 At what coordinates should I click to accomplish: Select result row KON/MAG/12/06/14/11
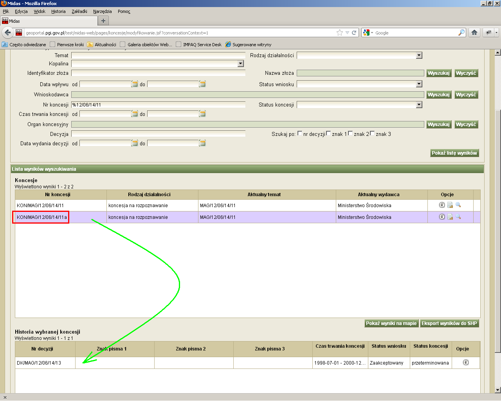(248, 205)
